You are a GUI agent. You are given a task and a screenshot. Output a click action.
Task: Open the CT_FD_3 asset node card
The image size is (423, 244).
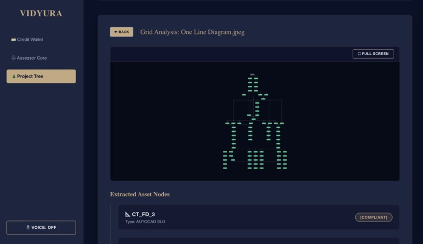click(x=259, y=217)
